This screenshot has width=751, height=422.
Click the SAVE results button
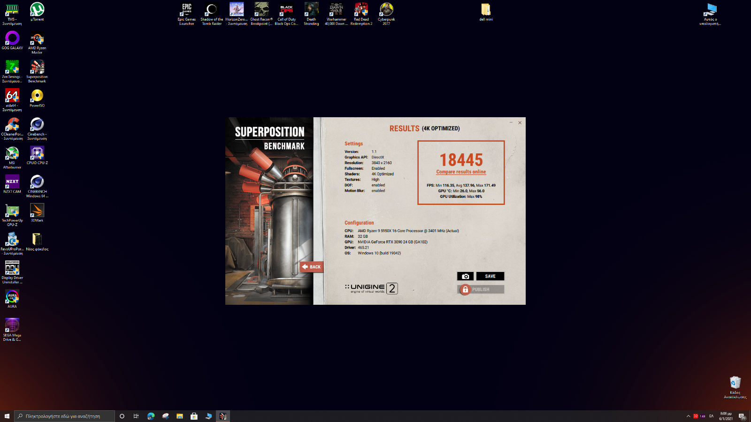(x=490, y=276)
